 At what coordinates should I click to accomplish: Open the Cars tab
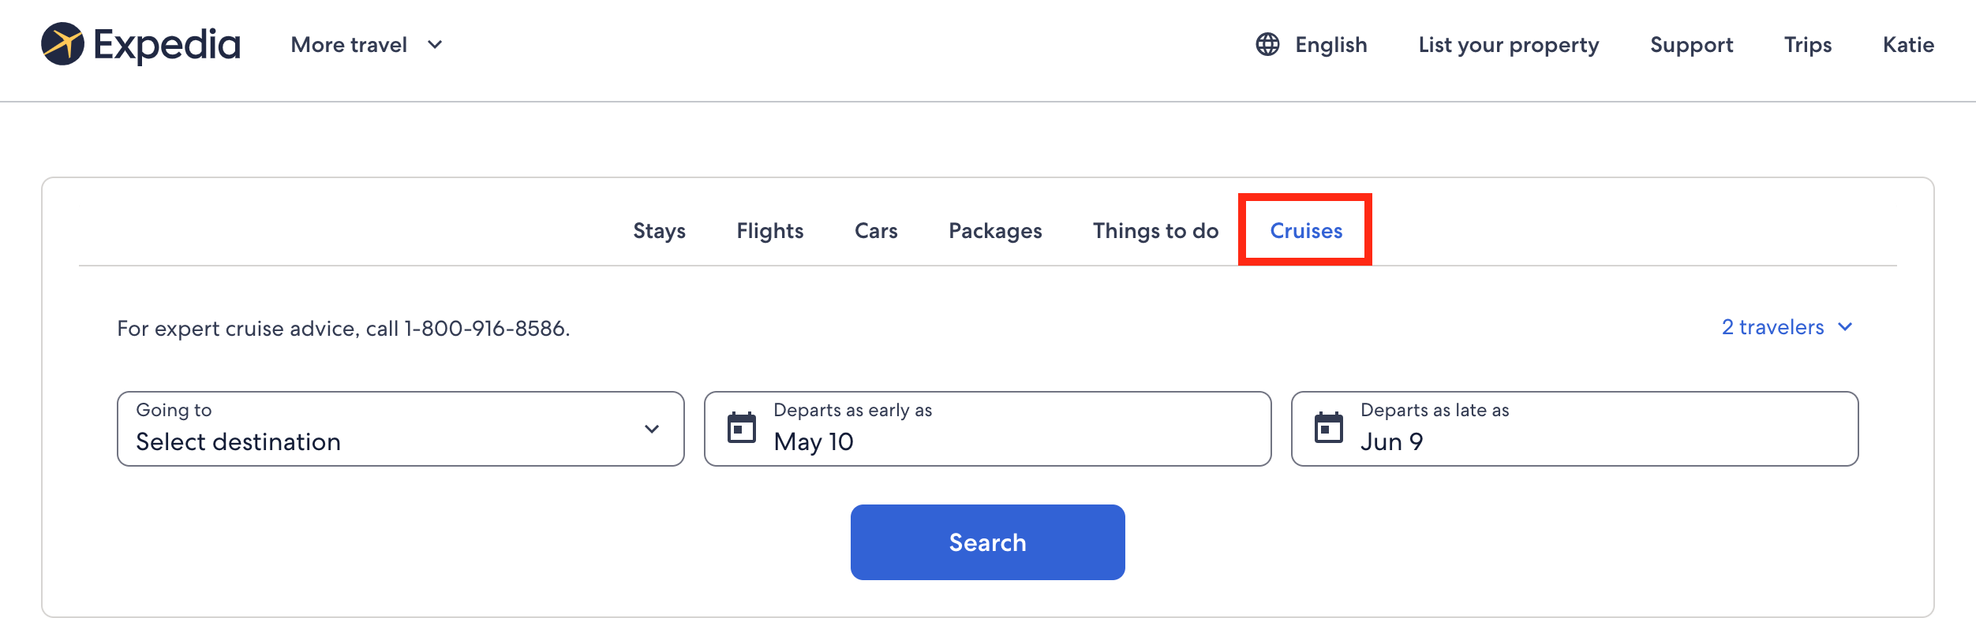(876, 231)
